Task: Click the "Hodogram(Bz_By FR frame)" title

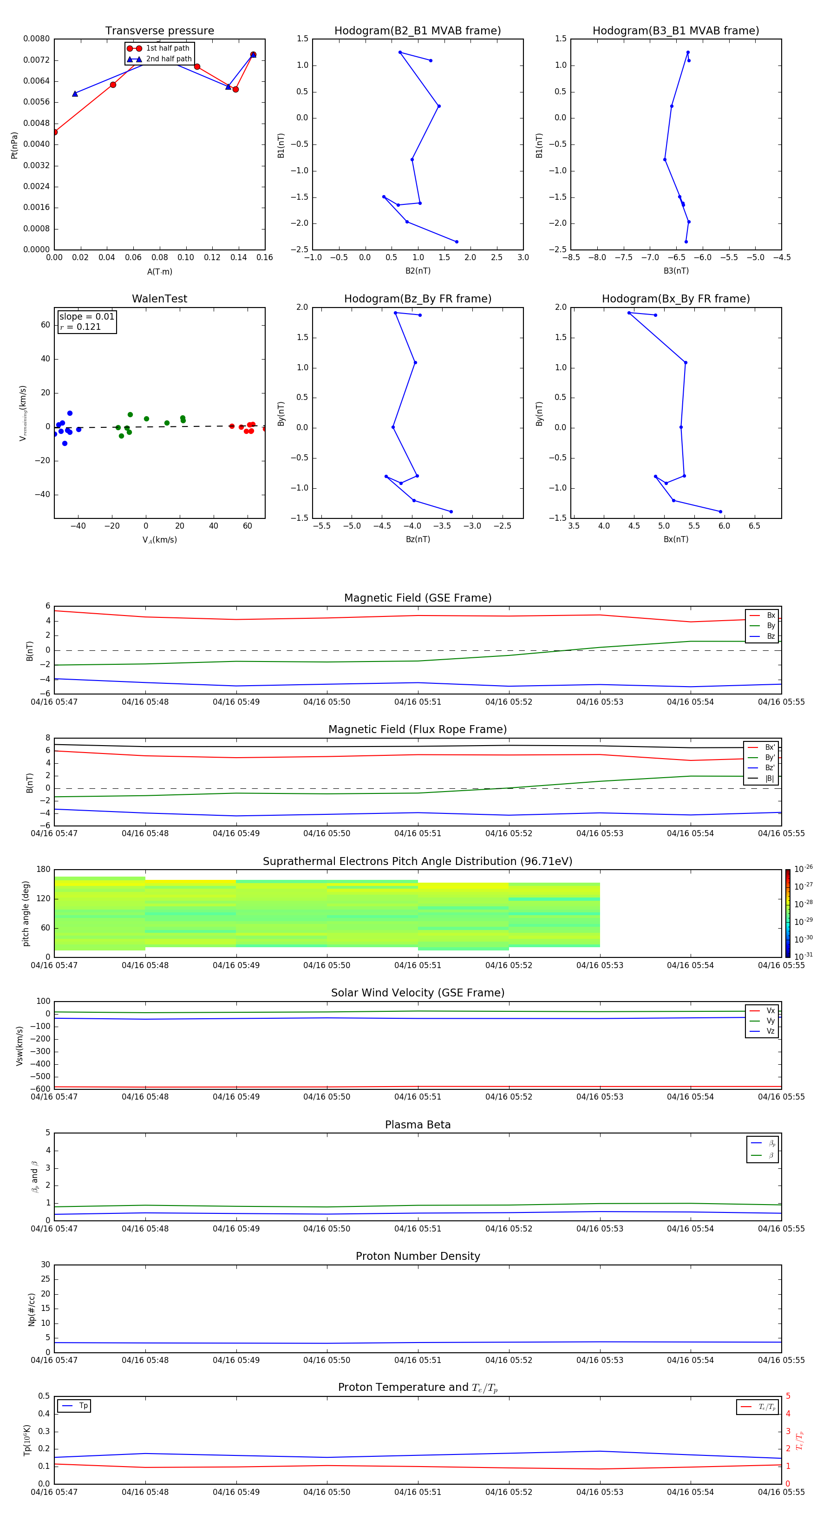Action: click(418, 299)
